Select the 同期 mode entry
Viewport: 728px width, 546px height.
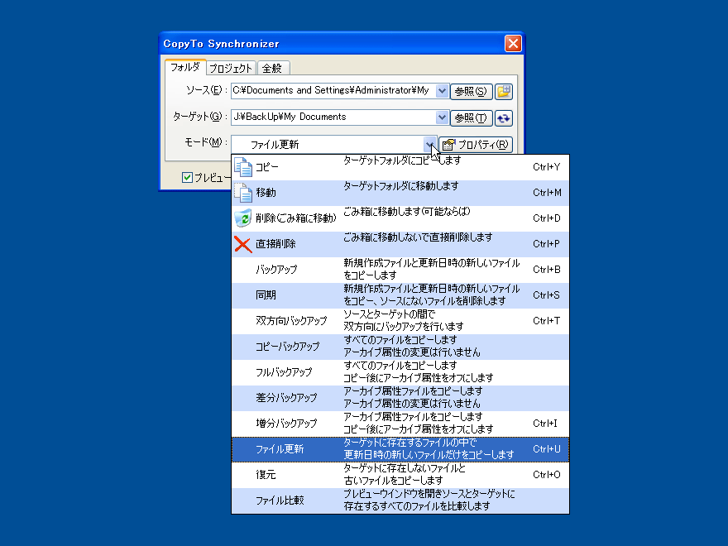400,295
